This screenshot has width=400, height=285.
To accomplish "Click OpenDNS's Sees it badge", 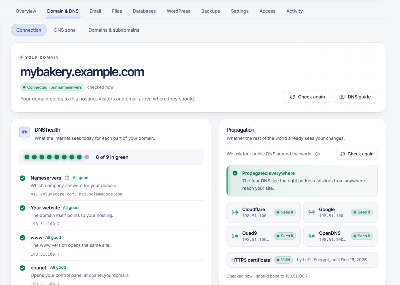I will [x=362, y=236].
